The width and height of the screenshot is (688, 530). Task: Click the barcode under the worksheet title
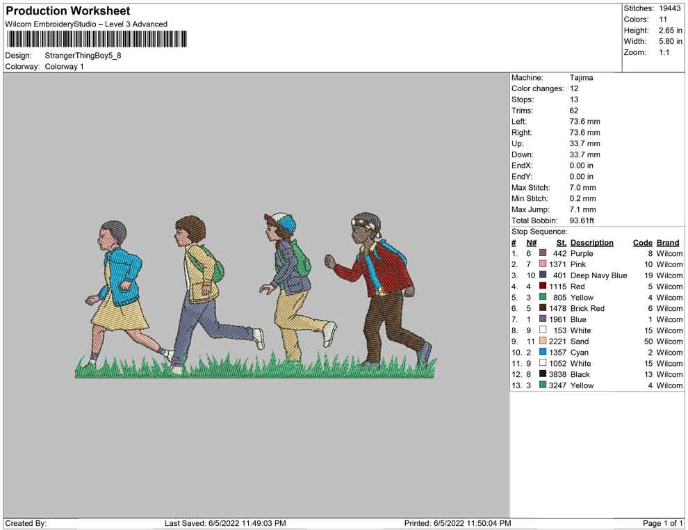(97, 39)
